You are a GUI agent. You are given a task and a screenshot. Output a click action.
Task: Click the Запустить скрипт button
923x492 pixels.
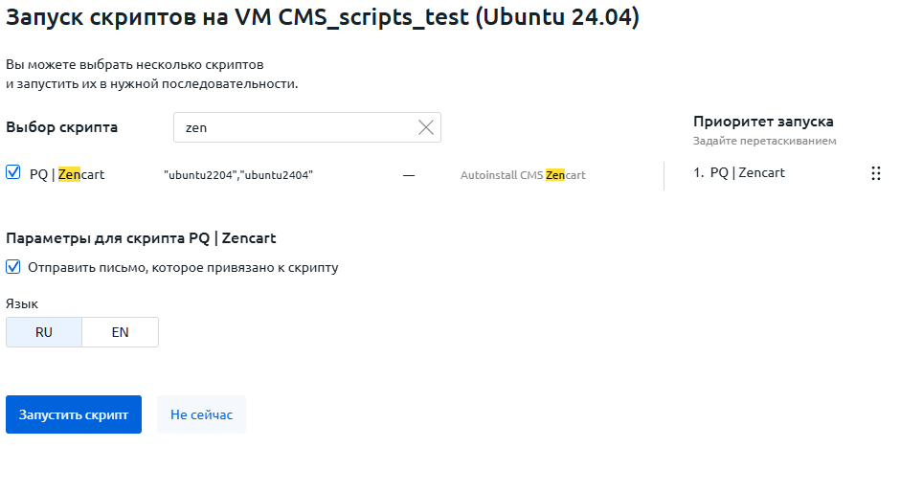(x=74, y=414)
